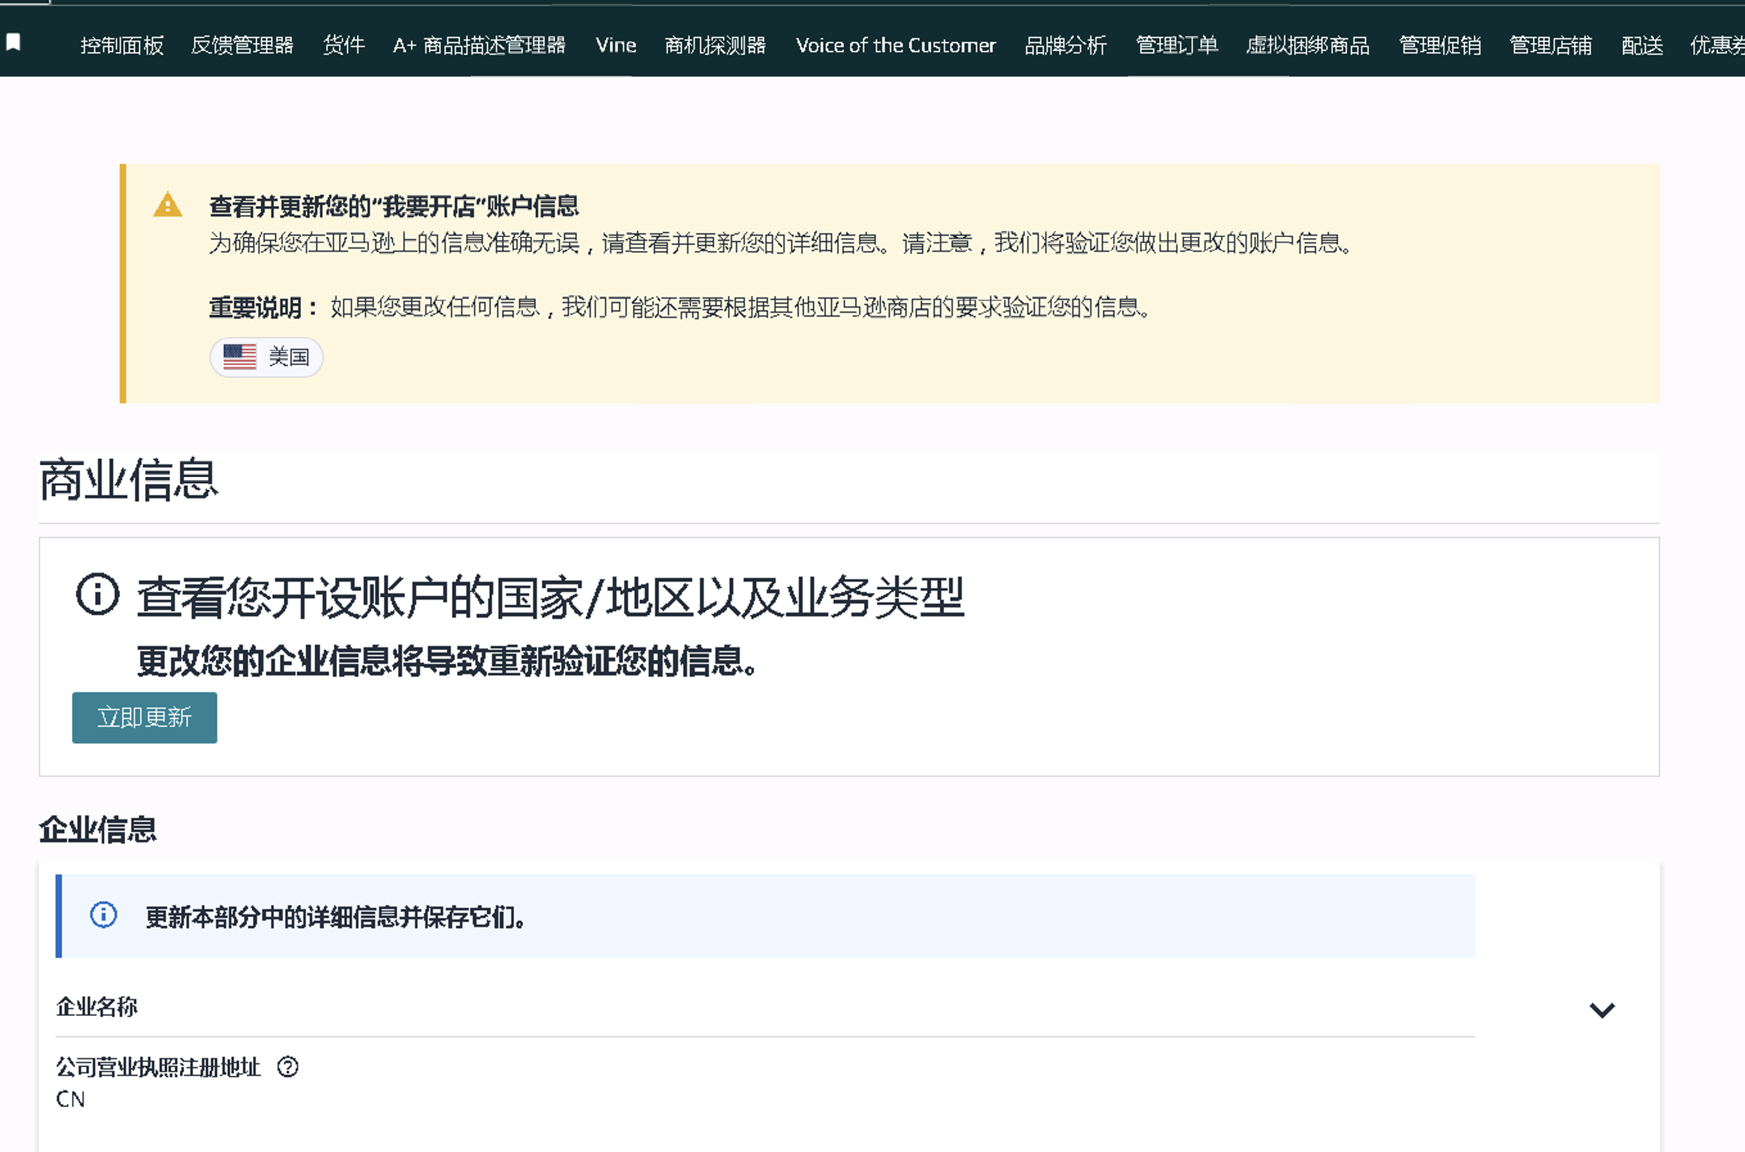Click help icon next to 公司营业执照注册地址
This screenshot has height=1152, width=1745.
(288, 1067)
